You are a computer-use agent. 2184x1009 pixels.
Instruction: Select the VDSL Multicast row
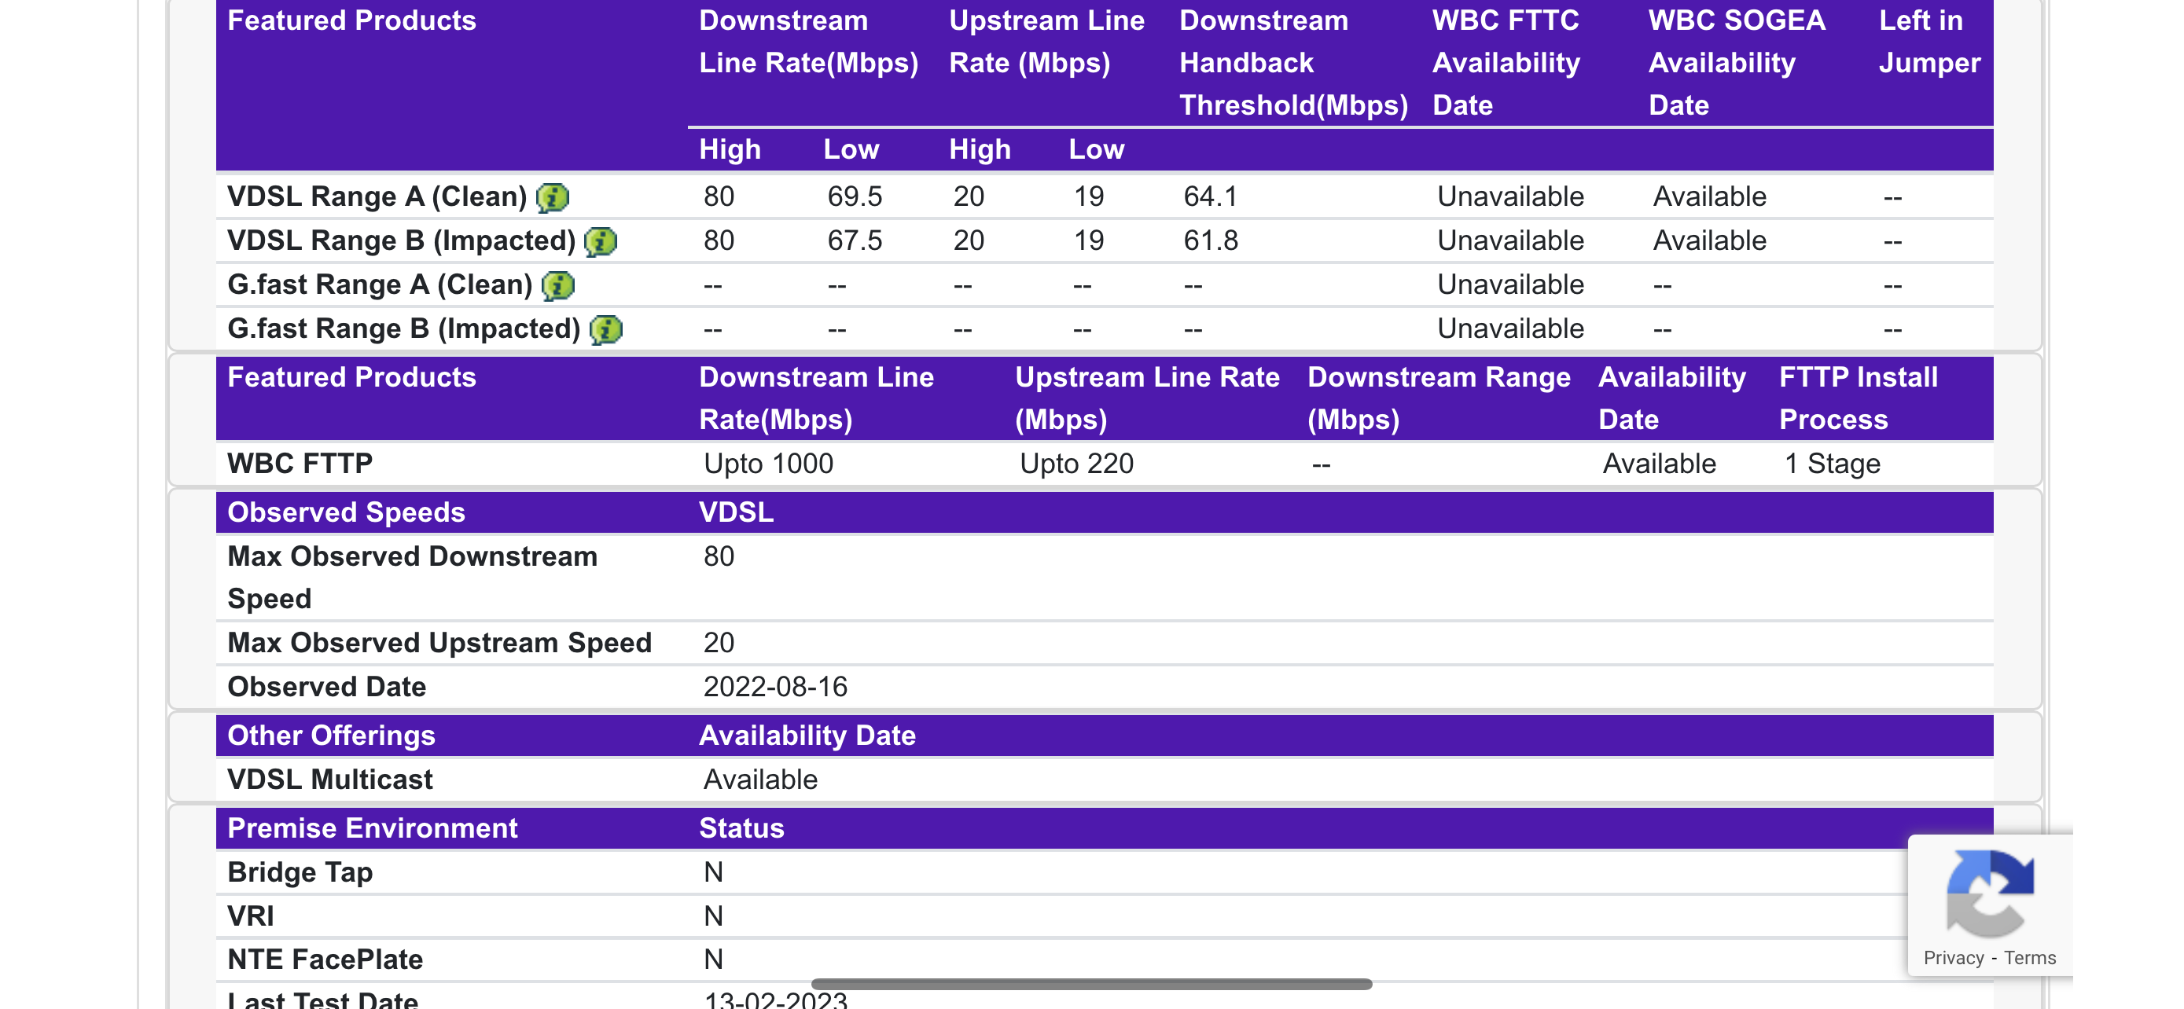(x=330, y=779)
